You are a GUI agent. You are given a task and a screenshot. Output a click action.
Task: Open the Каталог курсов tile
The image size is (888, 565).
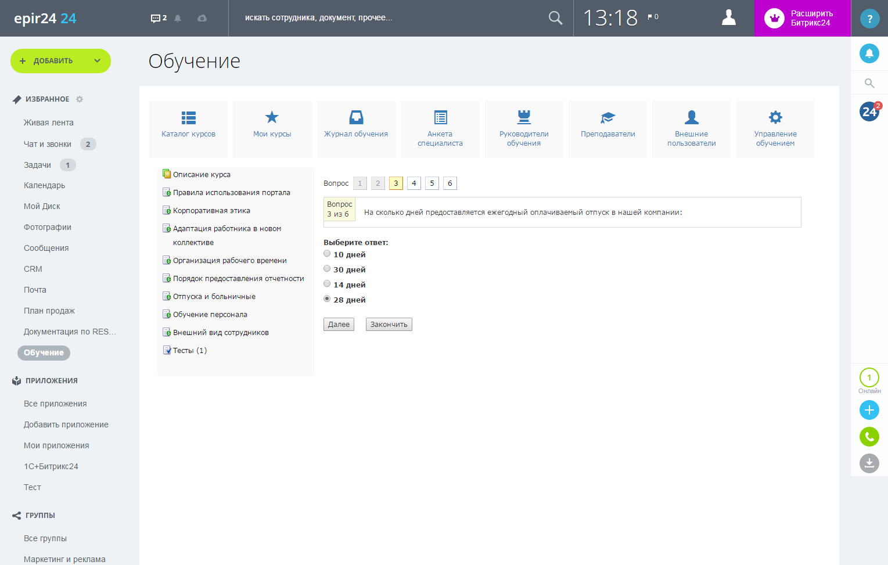[188, 129]
